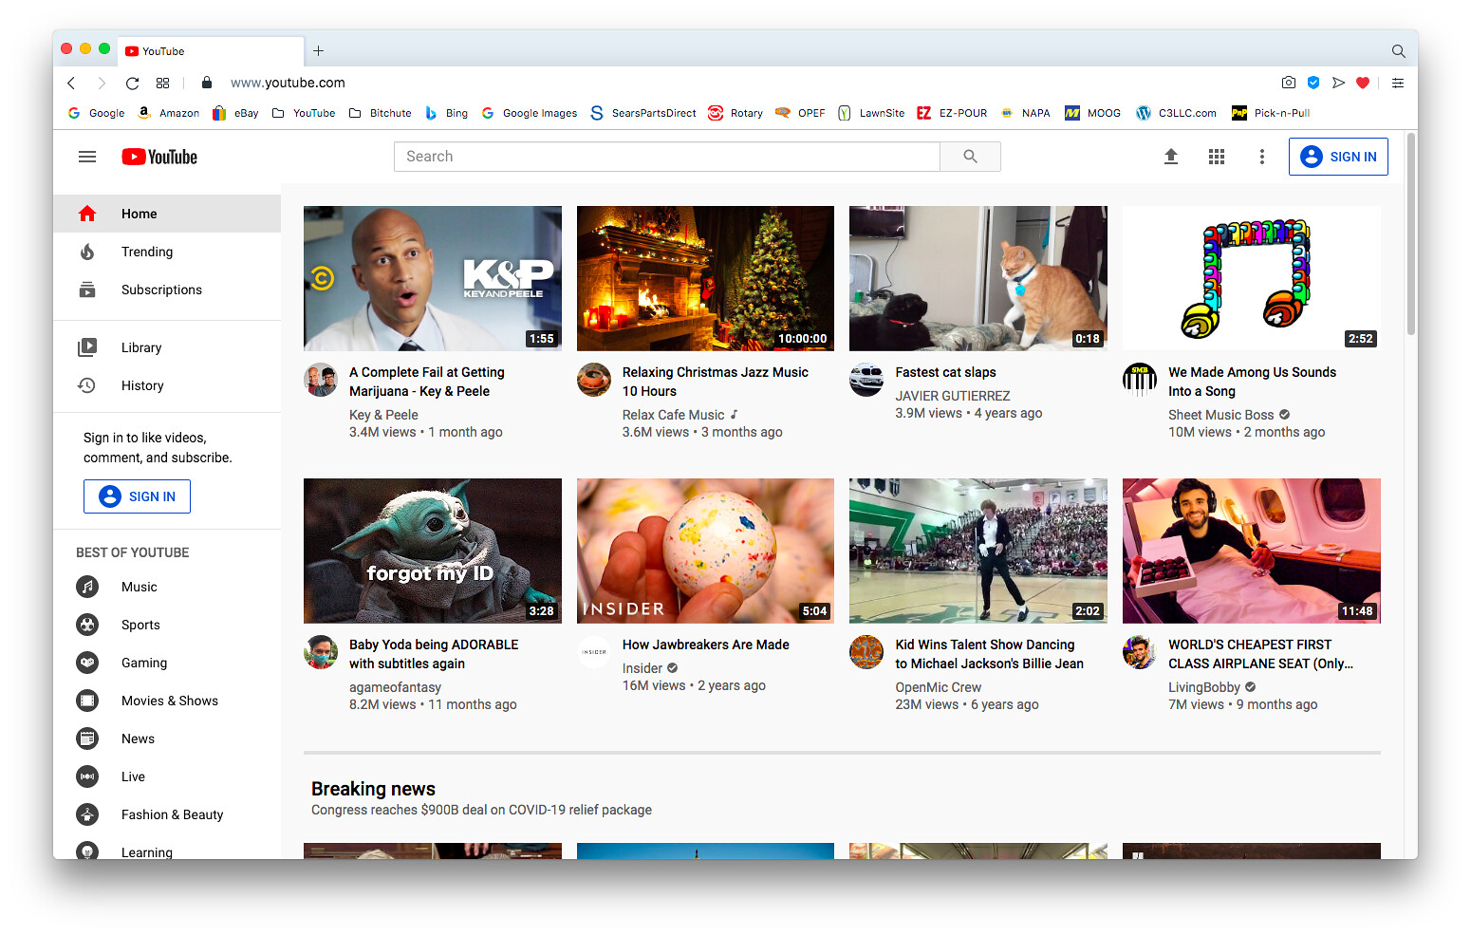Open the Baby Yoda video thumbnail
1471x935 pixels.
coord(433,551)
